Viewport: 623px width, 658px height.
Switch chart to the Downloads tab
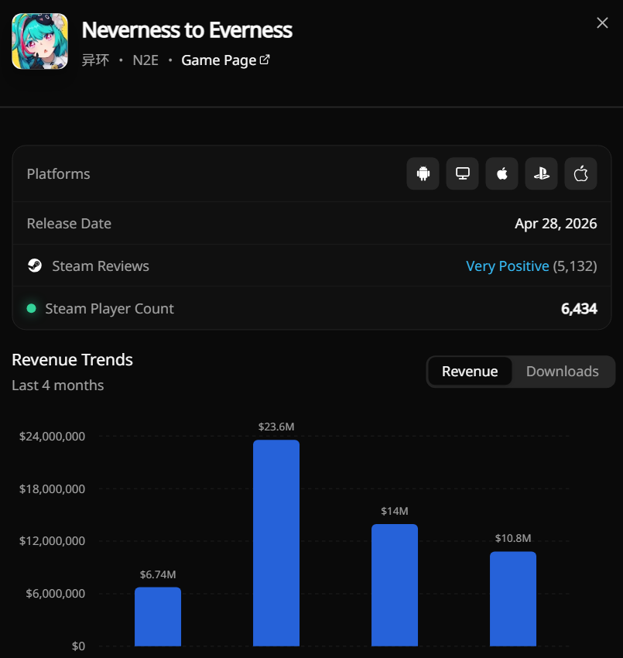click(x=562, y=372)
